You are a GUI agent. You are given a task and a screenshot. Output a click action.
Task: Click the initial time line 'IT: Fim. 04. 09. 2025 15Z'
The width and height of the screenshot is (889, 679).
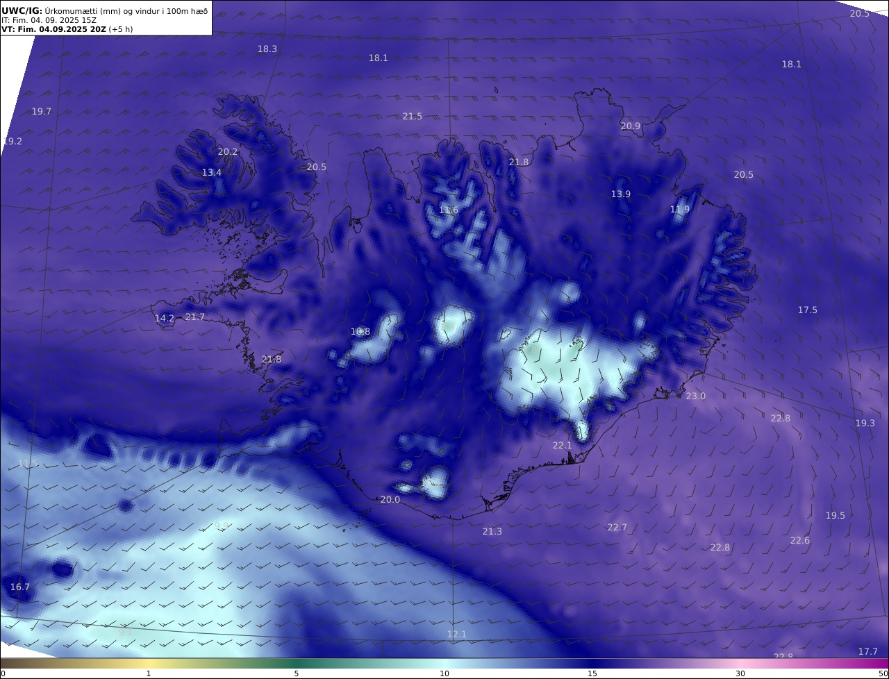click(x=49, y=20)
